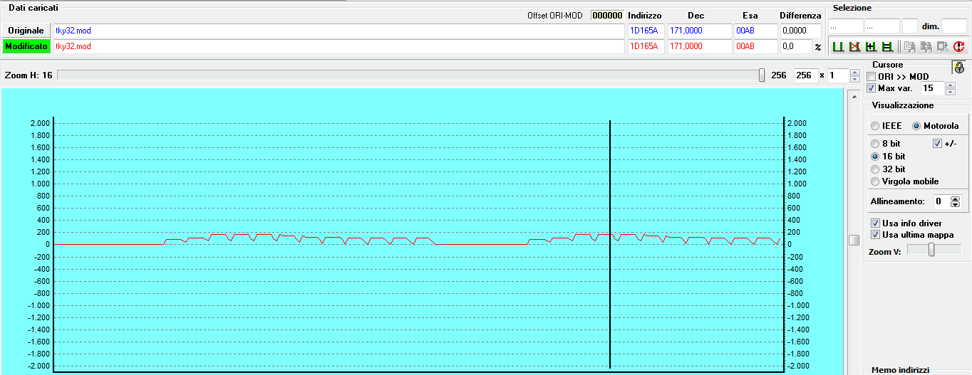This screenshot has width=972, height=375.
Task: Click the Differenza field showing 0,0000
Action: coord(800,31)
